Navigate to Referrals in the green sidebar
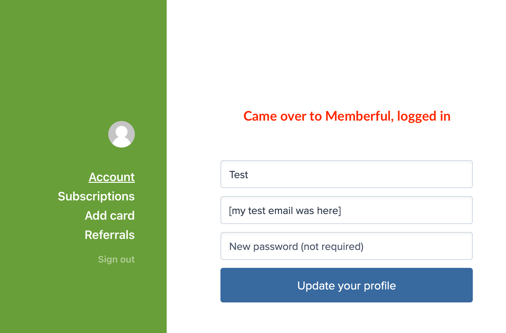The height and width of the screenshot is (333, 506). point(110,235)
